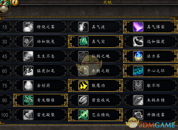The height and width of the screenshot is (130, 178).
Task: Choose the yellow 散魔功 talent icon
Action: coord(83,85)
